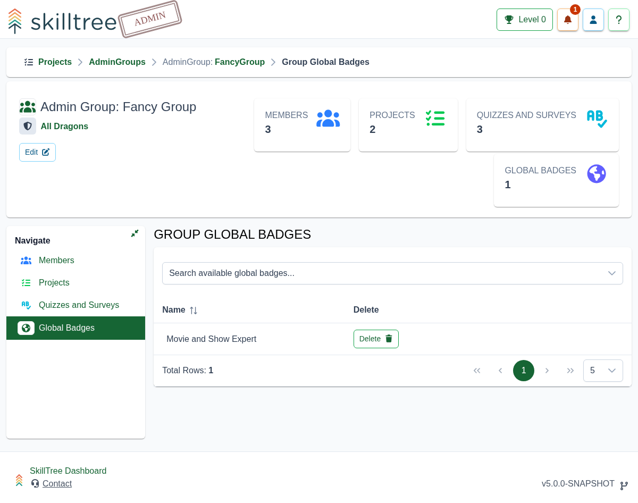Go to last page of results
This screenshot has height=503, width=638.
pos(570,371)
